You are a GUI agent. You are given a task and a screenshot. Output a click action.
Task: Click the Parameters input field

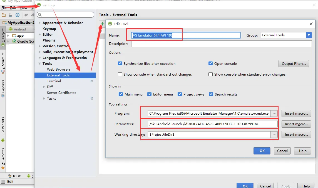point(213,124)
